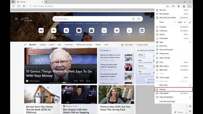Open History from the menu

coord(174,35)
